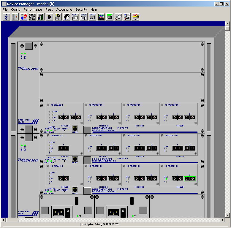Viewport: 231px width, 228px height.
Task: Open the Performance menu
Action: [33, 9]
